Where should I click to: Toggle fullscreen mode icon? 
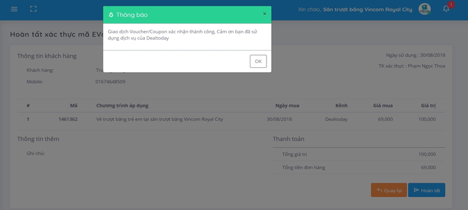[33, 9]
